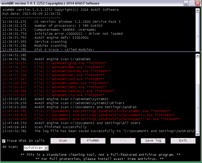The image size is (202, 163).
Task: Select the SWREG.exe hidden file entry
Action: click(55, 83)
